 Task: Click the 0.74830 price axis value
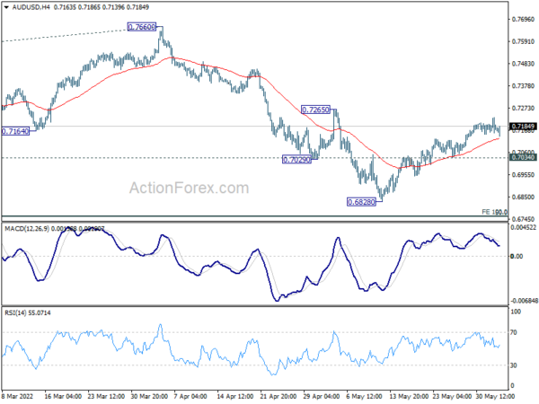[523, 64]
